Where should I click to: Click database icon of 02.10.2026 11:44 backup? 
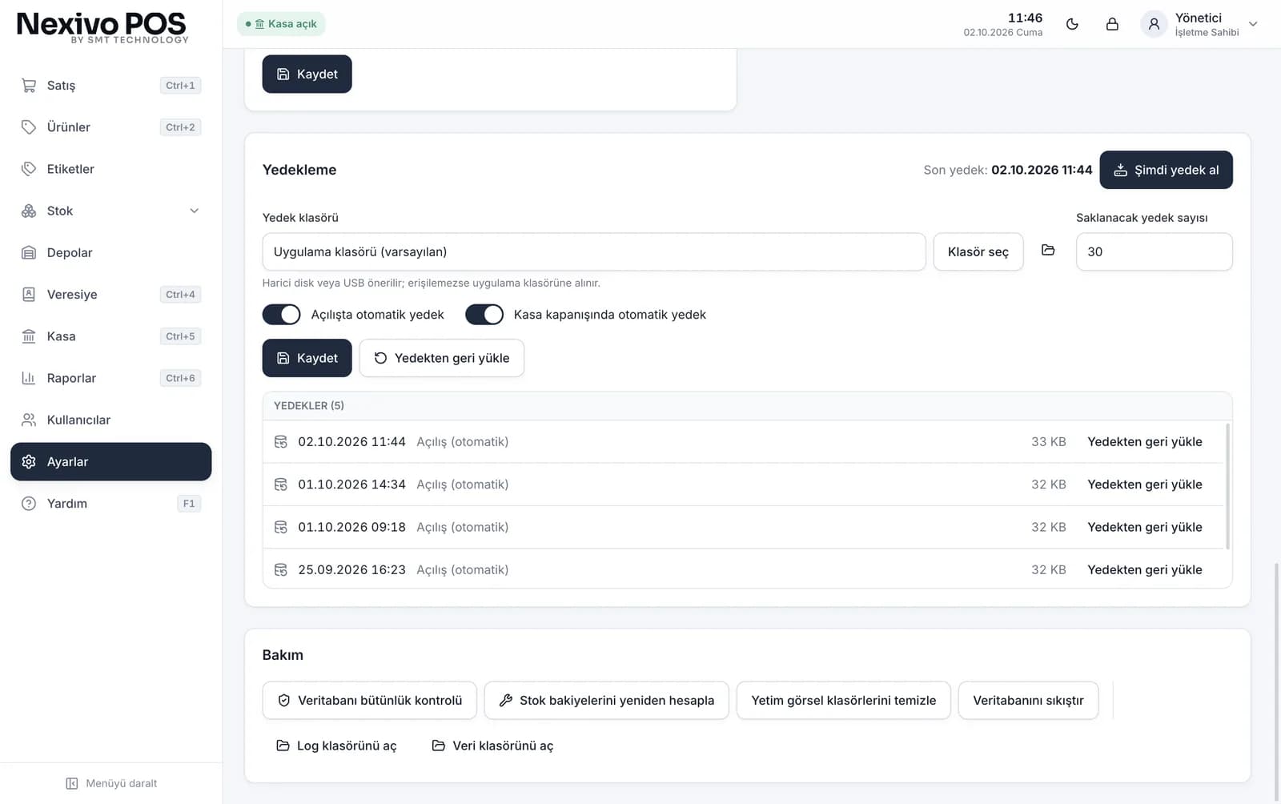(x=281, y=442)
